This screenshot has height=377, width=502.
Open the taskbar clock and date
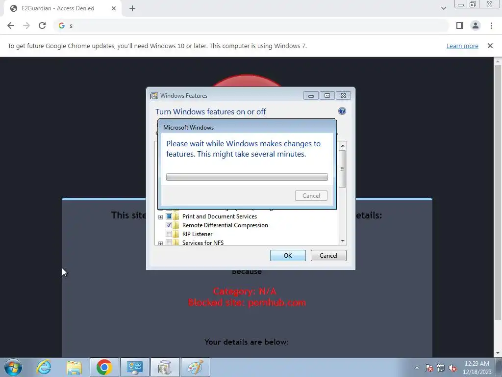(x=477, y=368)
